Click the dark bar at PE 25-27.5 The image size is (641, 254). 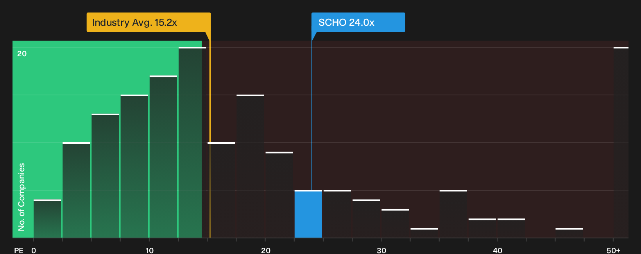[x=337, y=214]
